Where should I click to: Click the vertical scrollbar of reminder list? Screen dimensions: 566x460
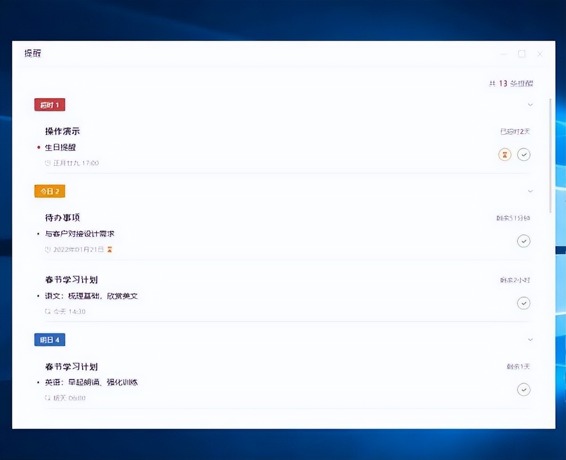pos(550,156)
